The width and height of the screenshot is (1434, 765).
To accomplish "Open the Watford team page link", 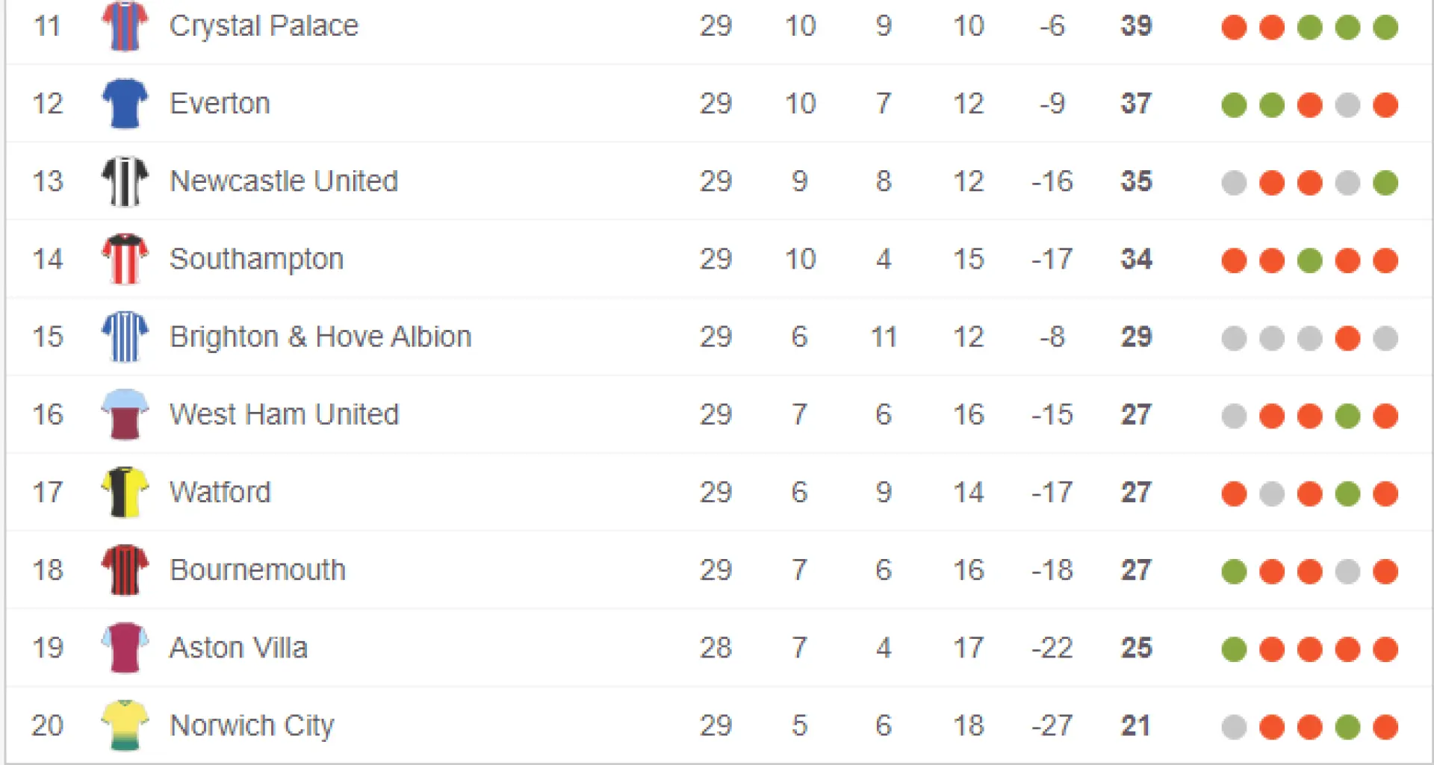I will 220,493.
